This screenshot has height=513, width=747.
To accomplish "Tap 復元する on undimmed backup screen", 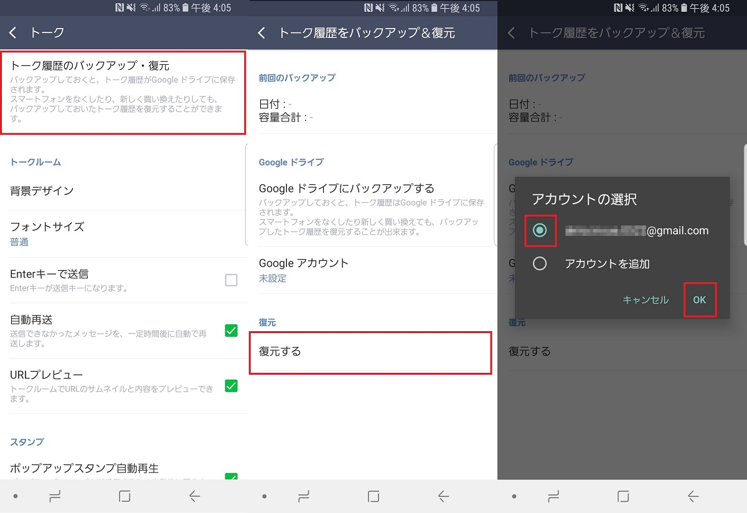I will [x=371, y=352].
